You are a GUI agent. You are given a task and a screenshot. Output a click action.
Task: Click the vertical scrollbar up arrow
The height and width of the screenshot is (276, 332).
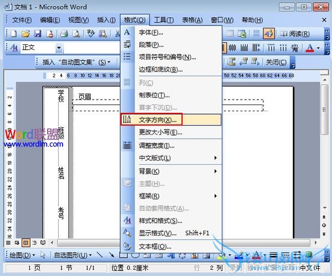[324, 80]
